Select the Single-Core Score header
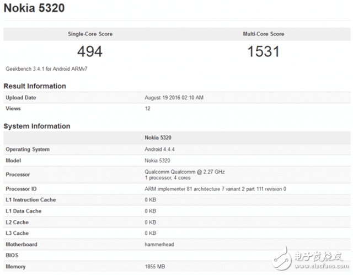The width and height of the screenshot is (353, 275). 90,34
